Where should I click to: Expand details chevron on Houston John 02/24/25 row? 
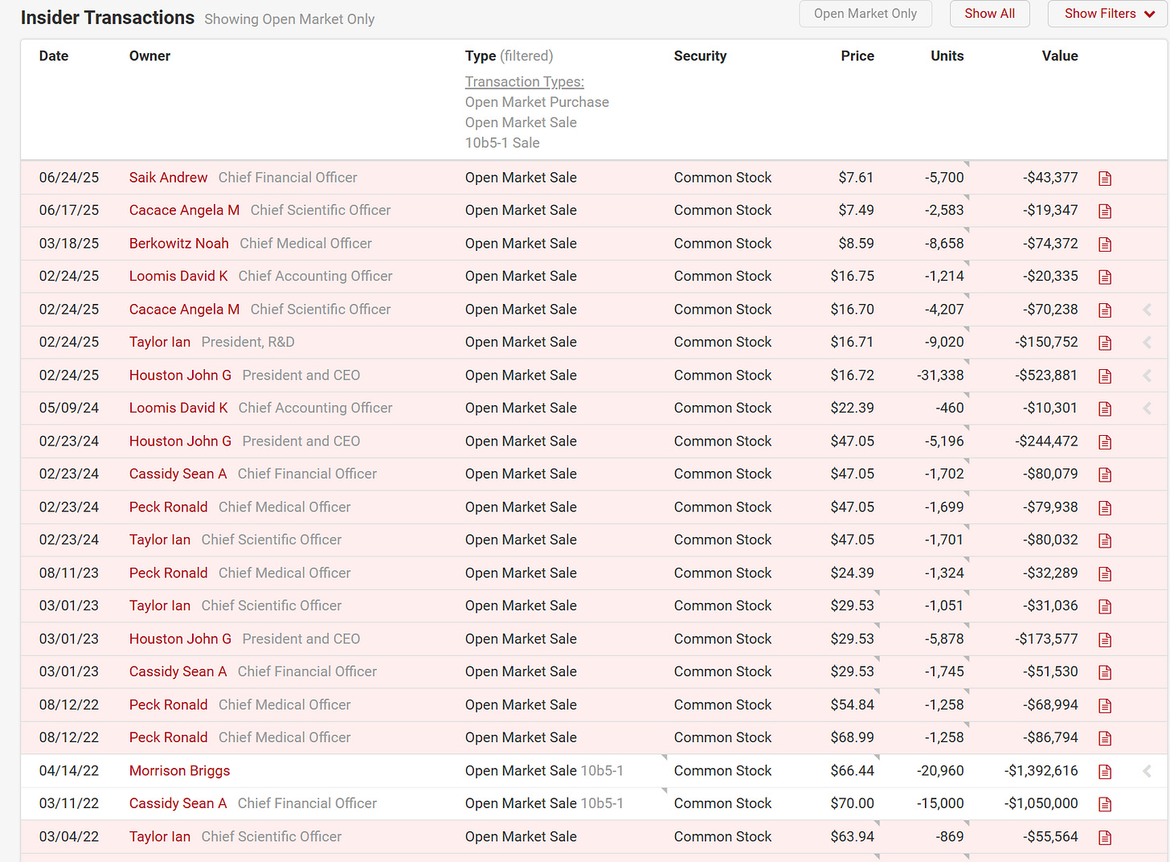[x=1147, y=376]
